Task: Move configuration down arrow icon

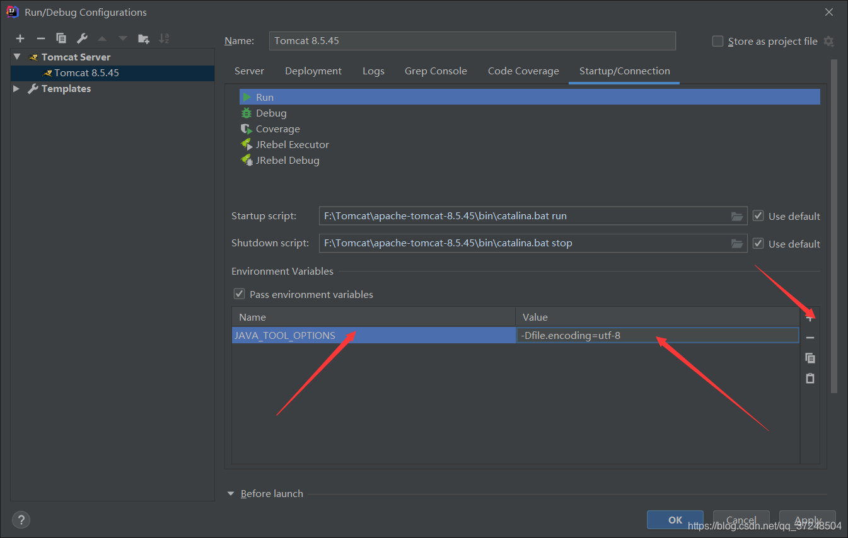Action: point(123,38)
